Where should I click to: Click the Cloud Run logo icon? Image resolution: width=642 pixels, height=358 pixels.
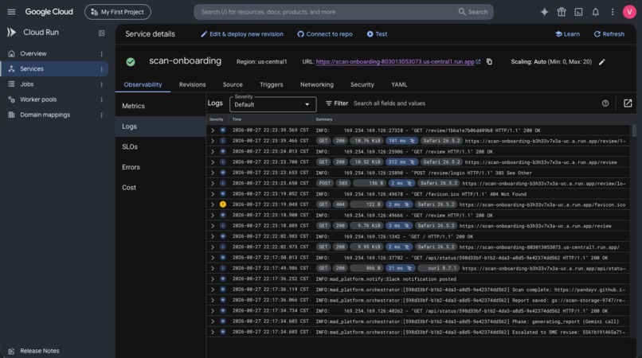pos(11,33)
